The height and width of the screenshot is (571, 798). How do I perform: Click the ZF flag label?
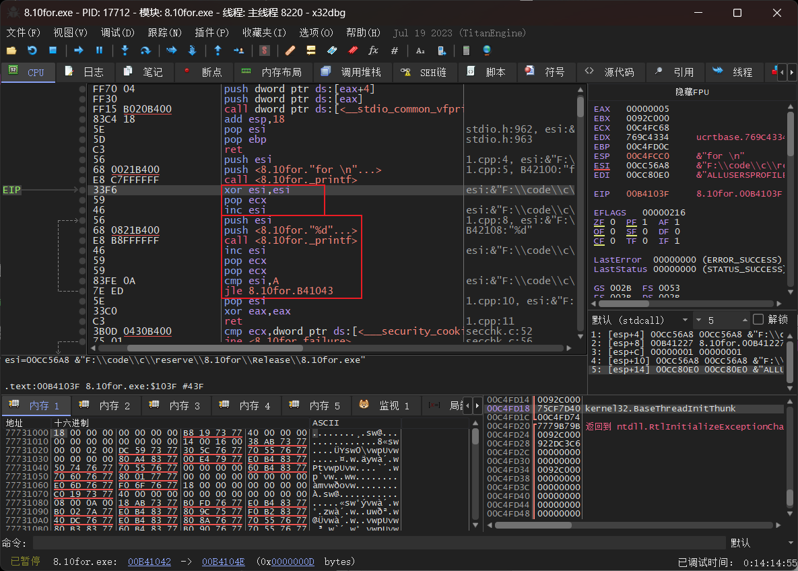pos(599,222)
